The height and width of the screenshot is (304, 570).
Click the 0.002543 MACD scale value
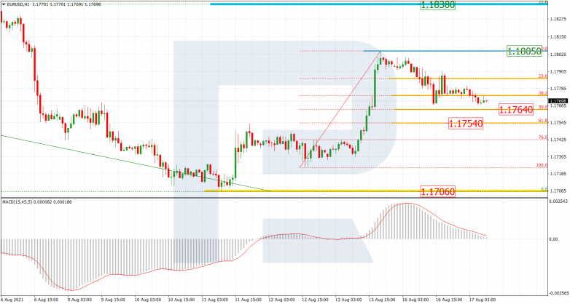pos(558,201)
